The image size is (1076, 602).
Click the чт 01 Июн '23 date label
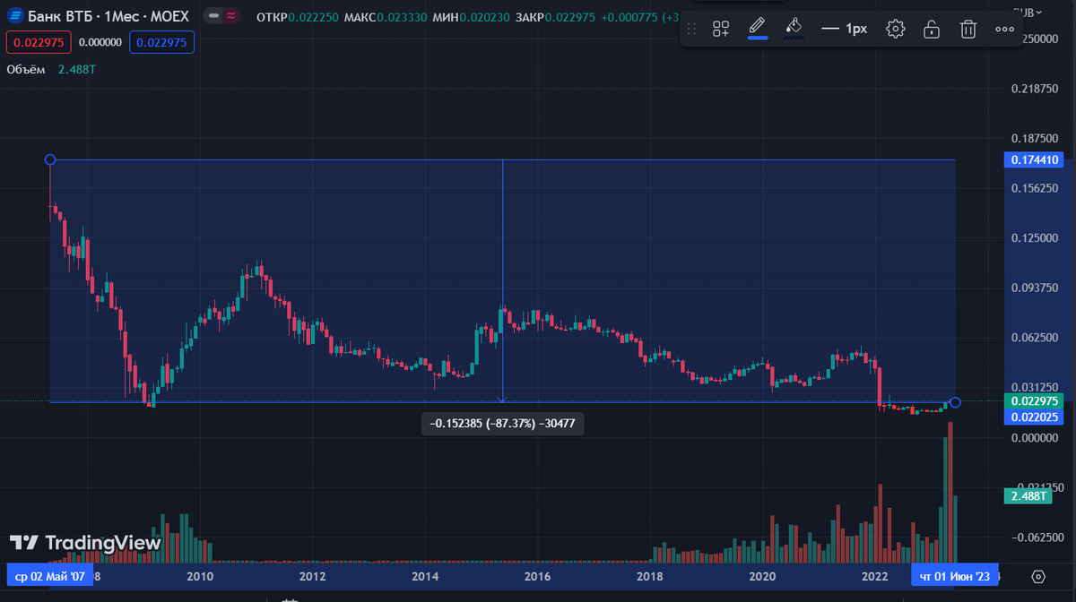click(x=955, y=576)
